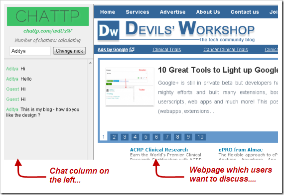Screen dimensions: 284x195
Task: Open the Clinical Trials ad link
Action: pos(166,50)
